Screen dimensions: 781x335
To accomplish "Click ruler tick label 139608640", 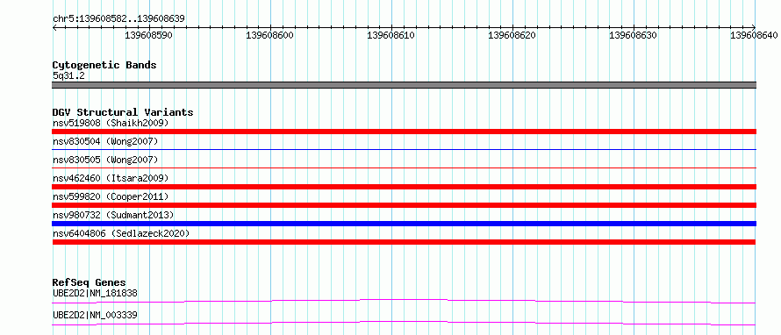I will point(754,35).
